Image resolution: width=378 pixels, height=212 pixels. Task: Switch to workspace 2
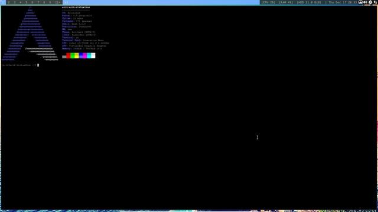coord(9,2)
